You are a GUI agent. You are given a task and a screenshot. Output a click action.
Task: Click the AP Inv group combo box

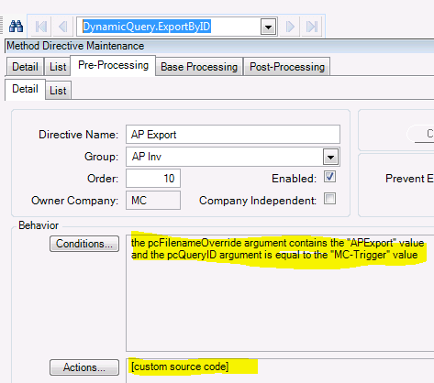[x=233, y=157]
